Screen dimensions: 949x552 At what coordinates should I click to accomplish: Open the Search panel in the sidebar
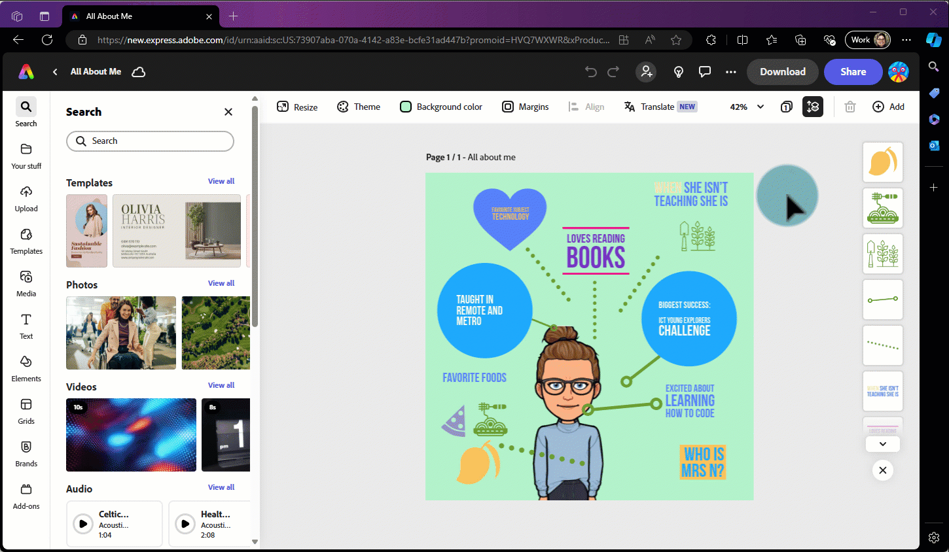(26, 112)
